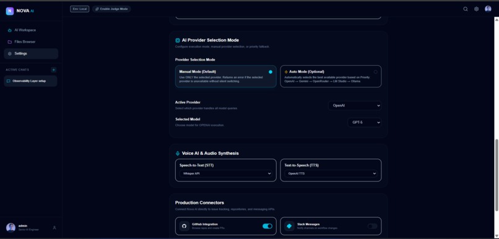499x239 pixels.
Task: Click the Voice AI & Audio Synthesis heading
Action: coord(210,154)
